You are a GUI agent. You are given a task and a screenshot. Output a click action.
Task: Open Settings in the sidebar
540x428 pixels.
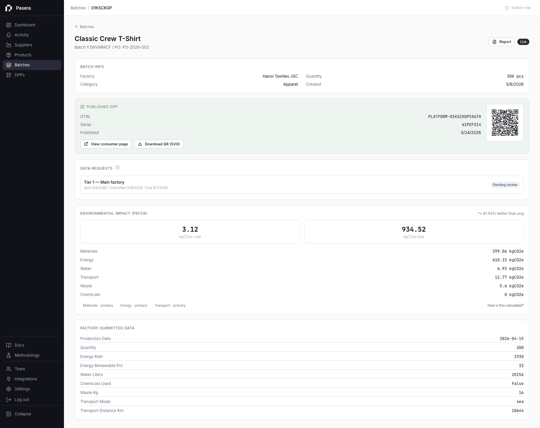(32, 389)
